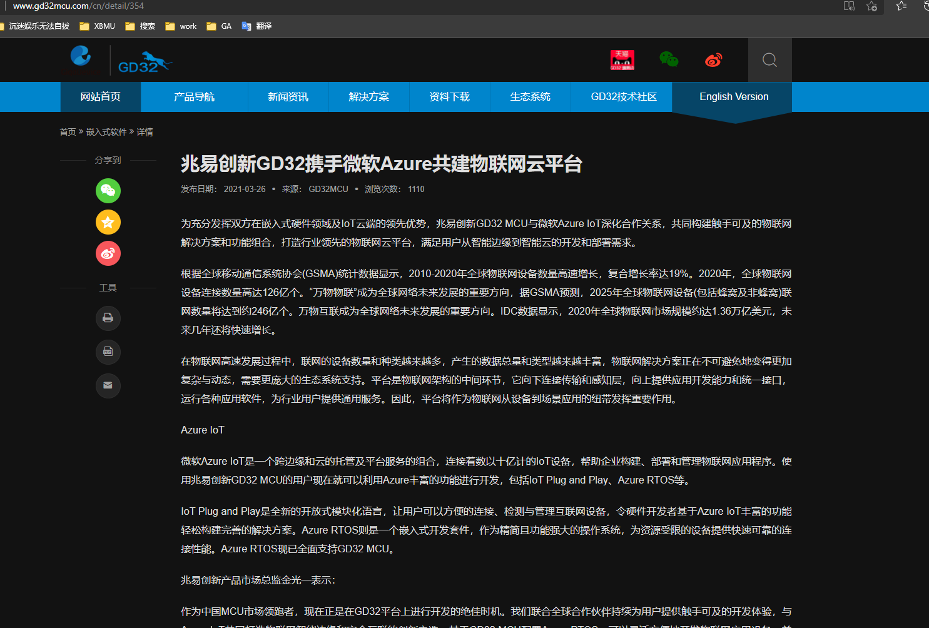929x628 pixels.
Task: Open 资料下载 nav menu
Action: point(450,97)
